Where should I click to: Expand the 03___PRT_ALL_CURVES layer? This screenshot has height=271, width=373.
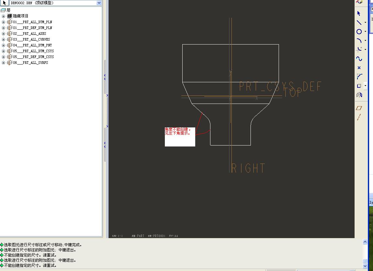point(3,39)
